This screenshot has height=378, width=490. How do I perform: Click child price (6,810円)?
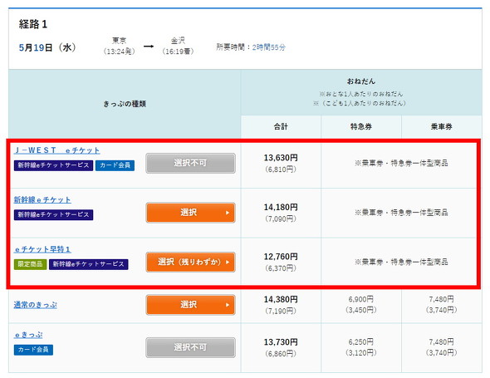(281, 169)
